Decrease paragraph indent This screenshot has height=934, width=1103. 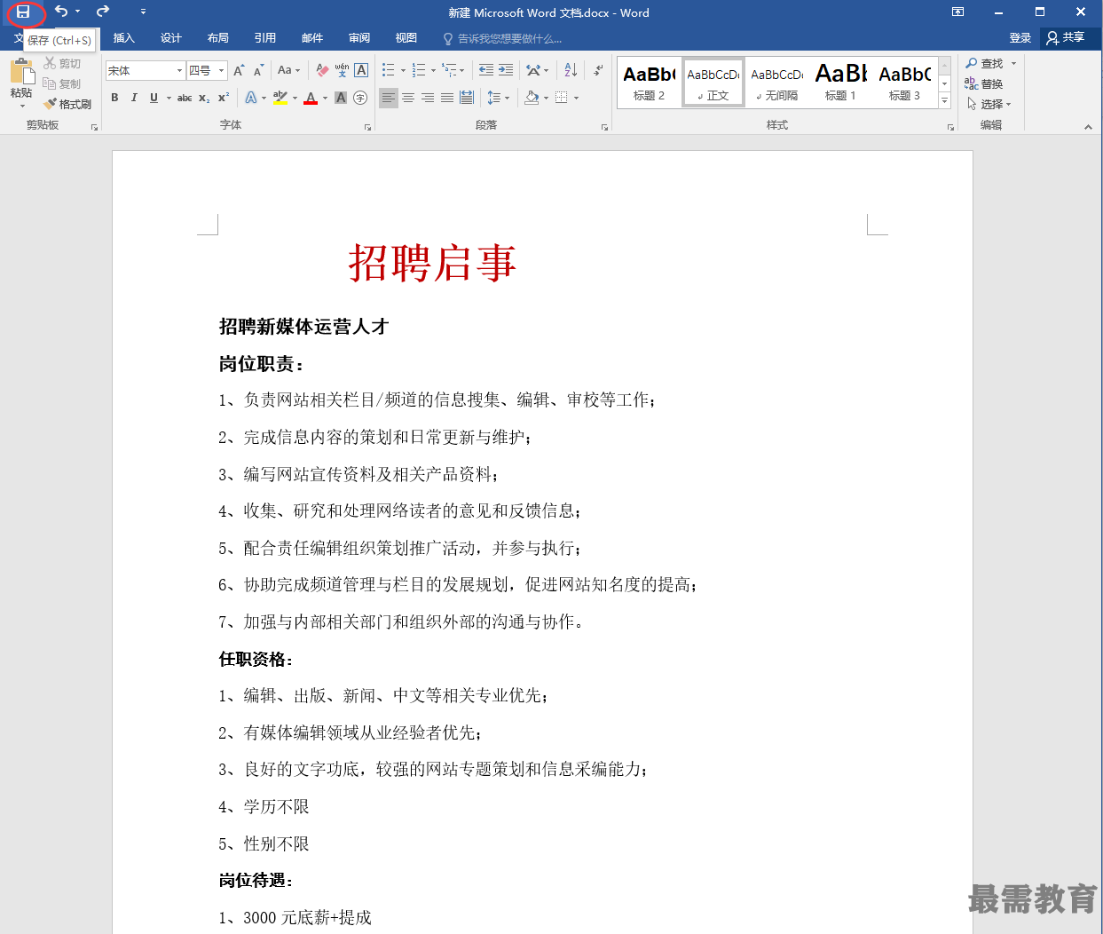click(486, 70)
